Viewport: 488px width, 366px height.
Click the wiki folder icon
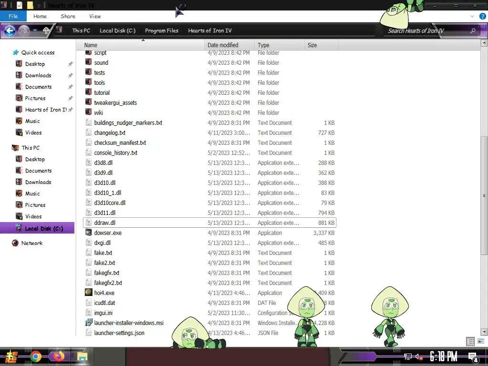89,112
